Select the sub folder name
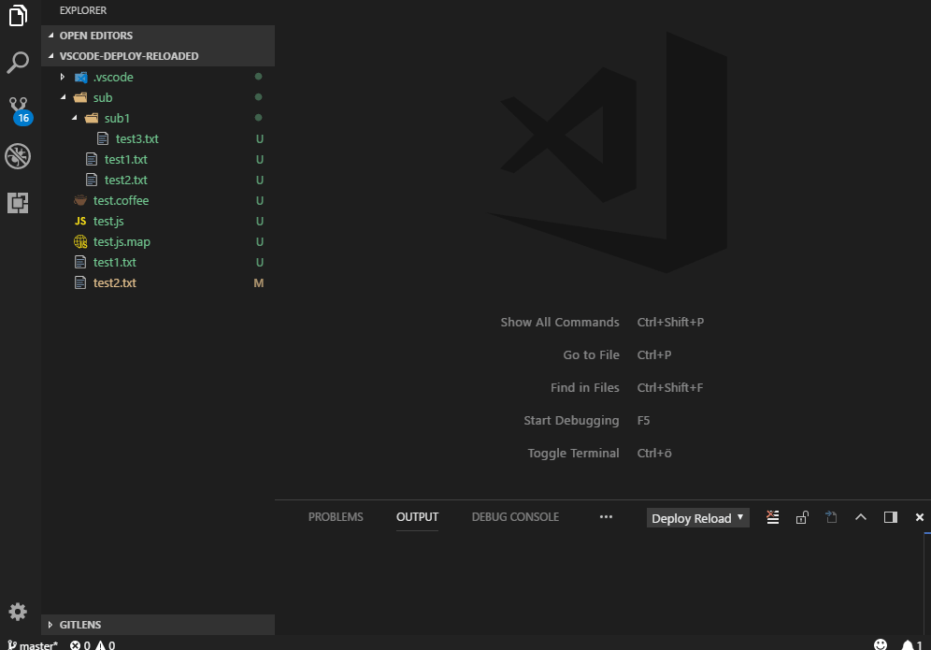This screenshot has height=650, width=931. click(103, 97)
